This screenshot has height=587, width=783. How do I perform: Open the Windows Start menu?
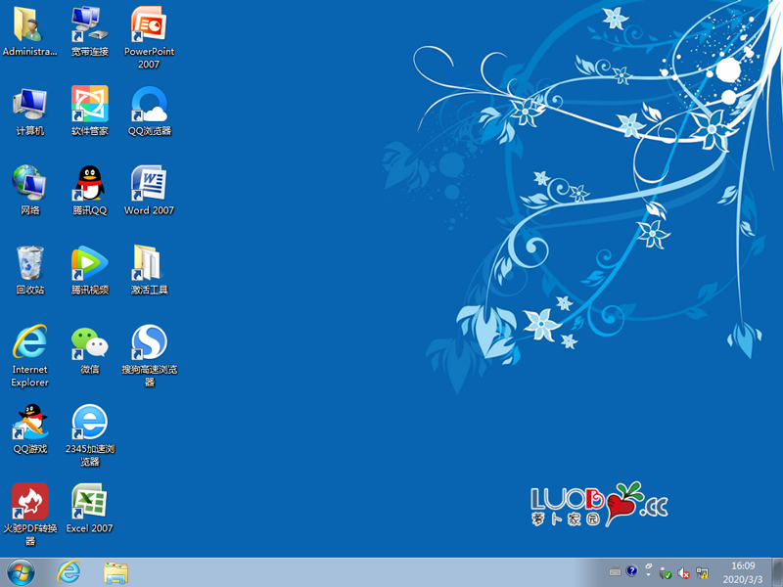[x=20, y=571]
